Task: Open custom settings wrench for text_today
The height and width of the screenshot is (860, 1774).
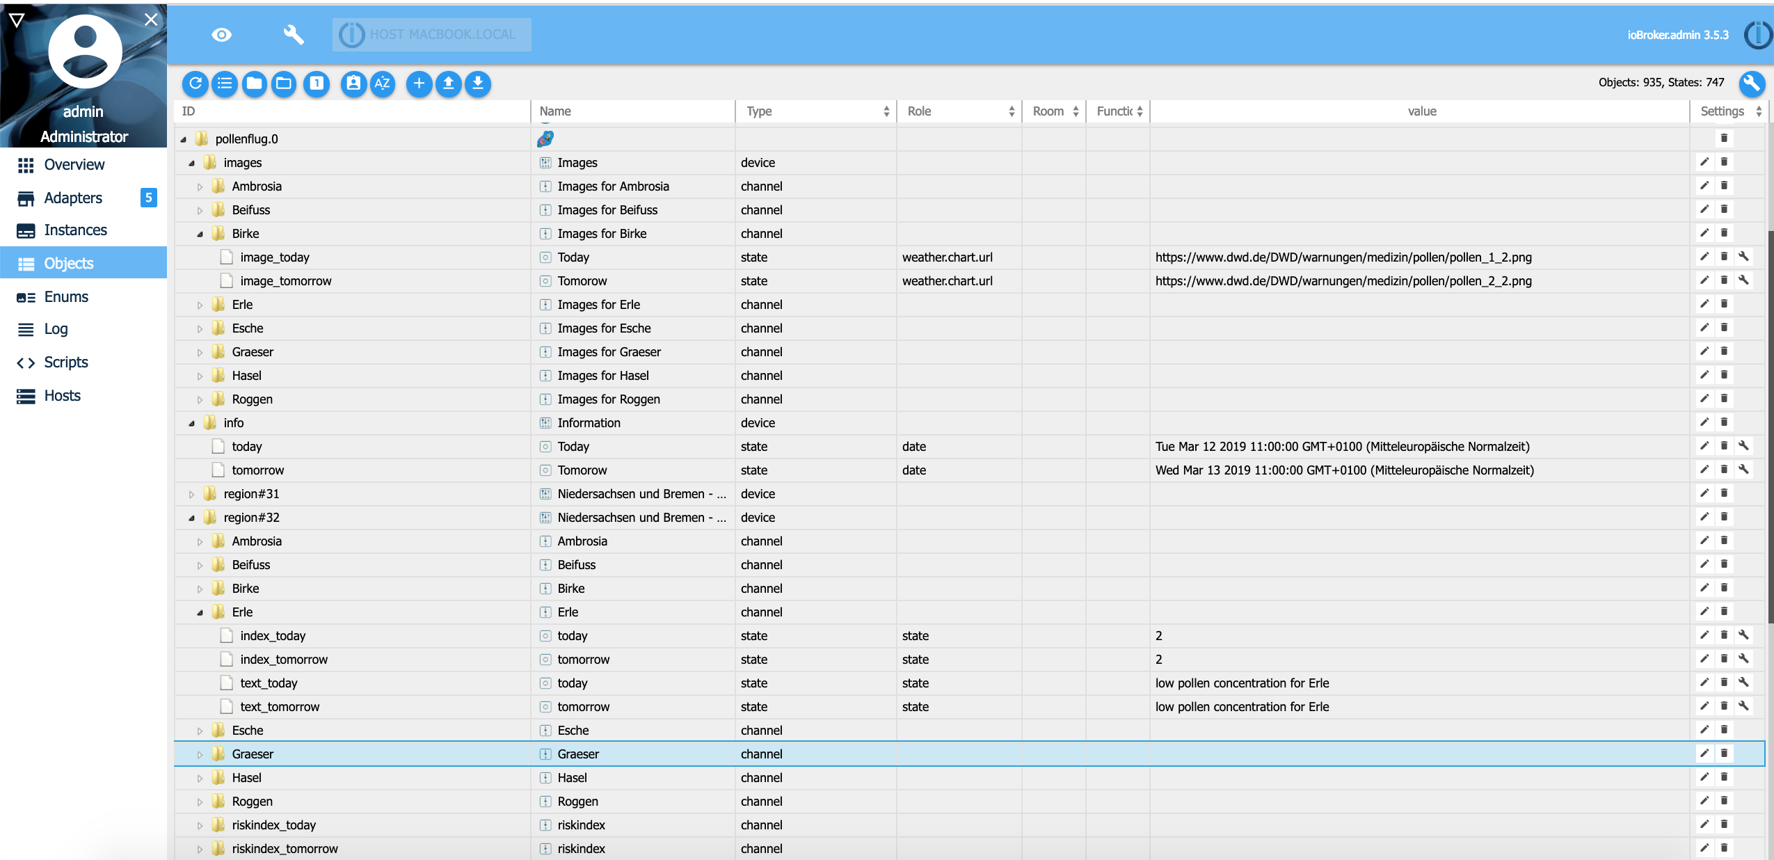Action: coord(1743,683)
